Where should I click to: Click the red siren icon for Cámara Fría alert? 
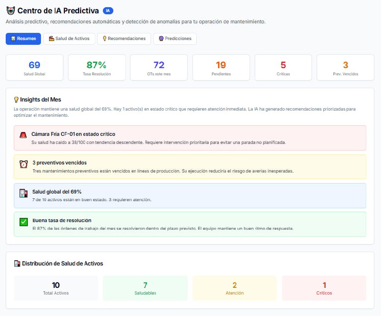click(23, 135)
